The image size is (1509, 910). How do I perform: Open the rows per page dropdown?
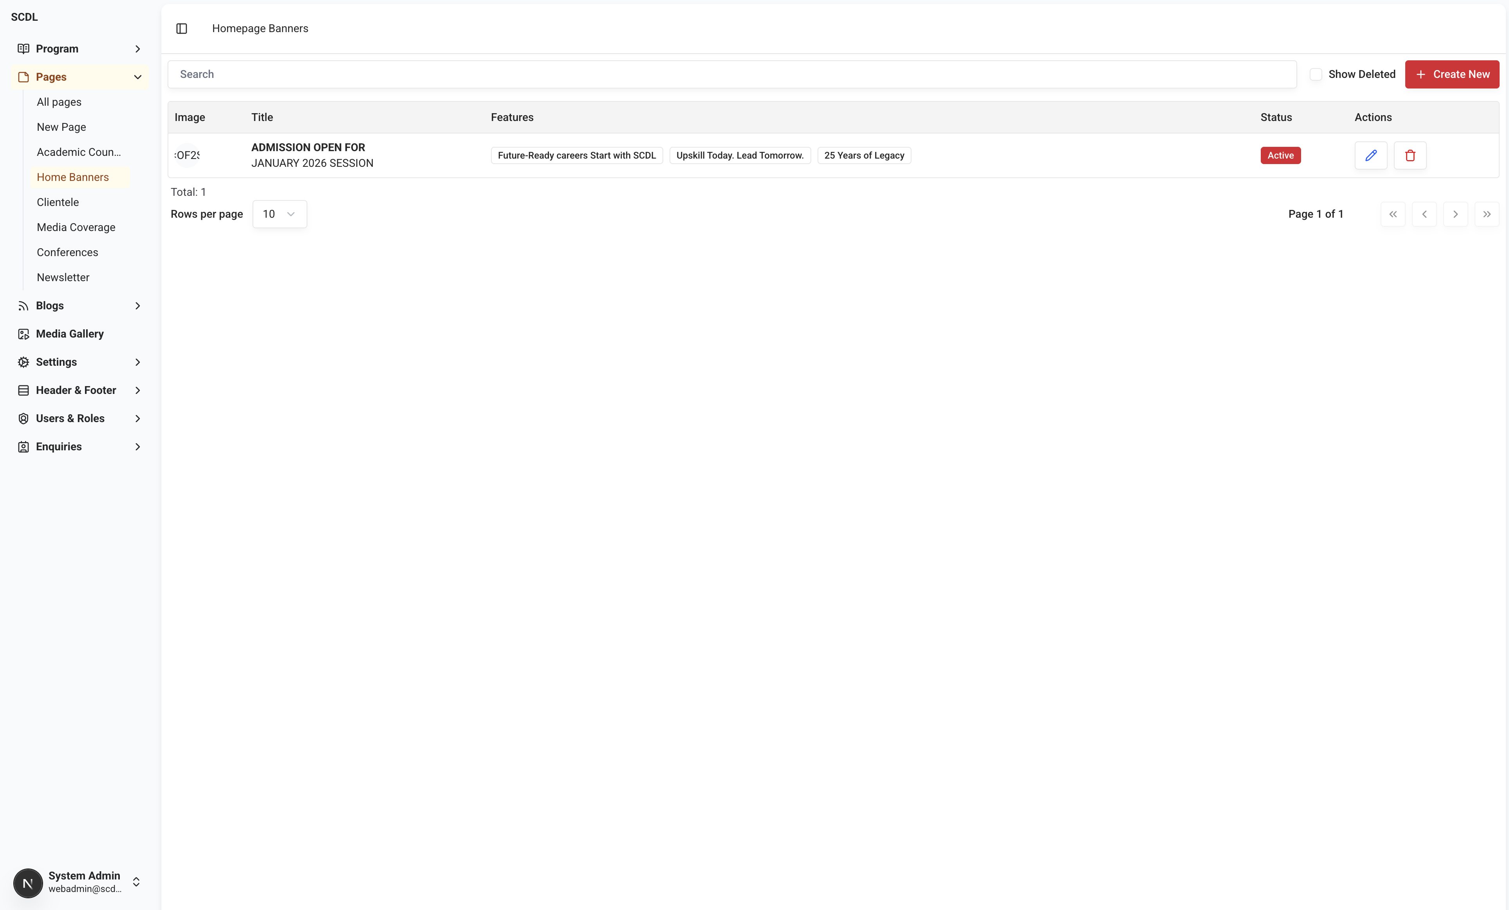279,214
